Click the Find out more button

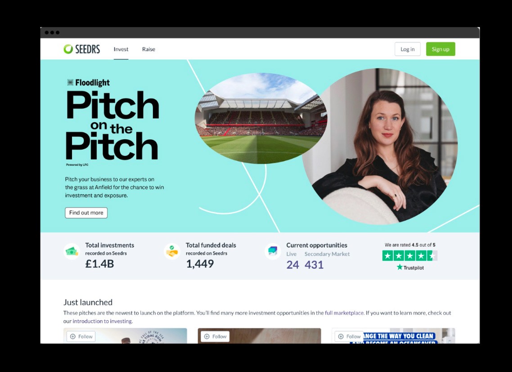pos(86,213)
